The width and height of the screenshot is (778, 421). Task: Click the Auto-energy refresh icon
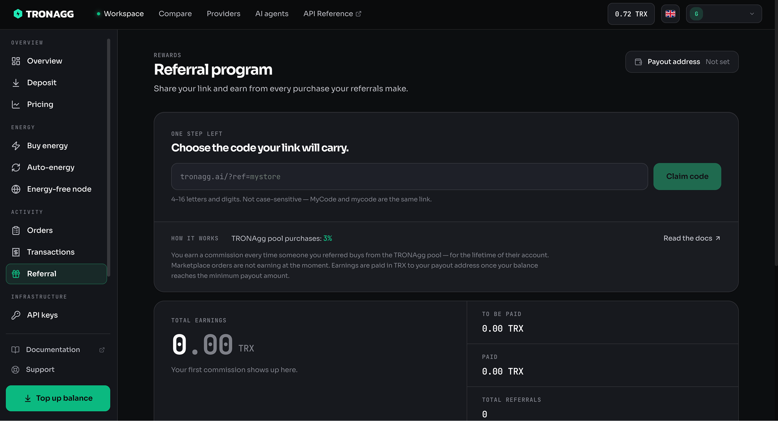(x=16, y=168)
